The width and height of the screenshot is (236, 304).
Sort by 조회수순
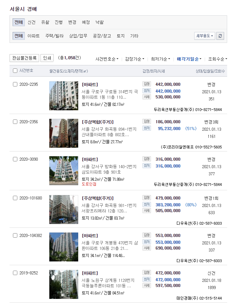pos(218,59)
